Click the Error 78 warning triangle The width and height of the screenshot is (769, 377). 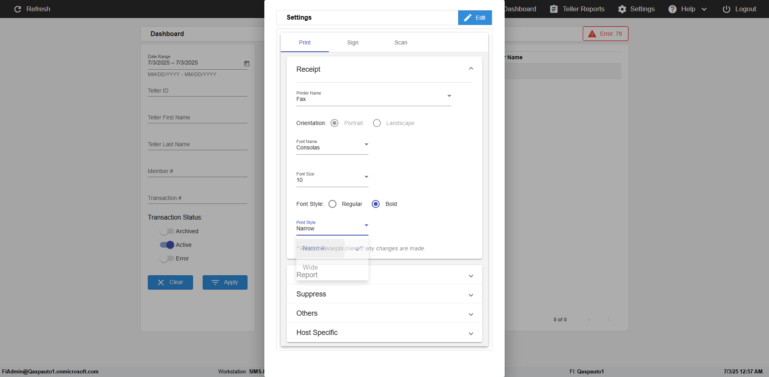pyautogui.click(x=592, y=34)
